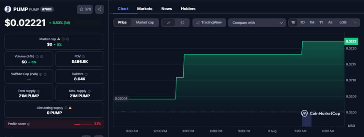Viewport: 364px width, 137px height.
Task: Switch to the Holders tab
Action: pos(188,9)
